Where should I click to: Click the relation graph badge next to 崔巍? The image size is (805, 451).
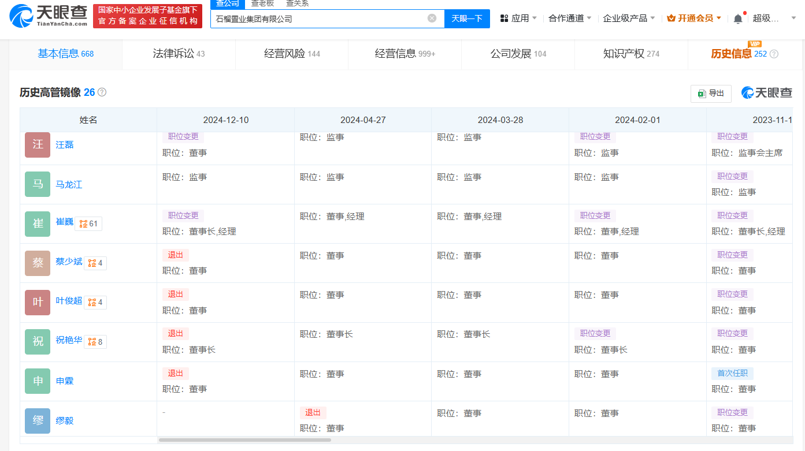[x=88, y=223]
